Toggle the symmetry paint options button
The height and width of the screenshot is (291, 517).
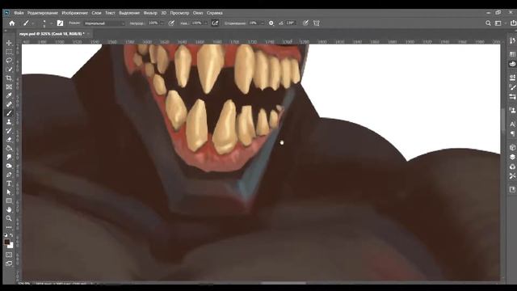(x=317, y=23)
